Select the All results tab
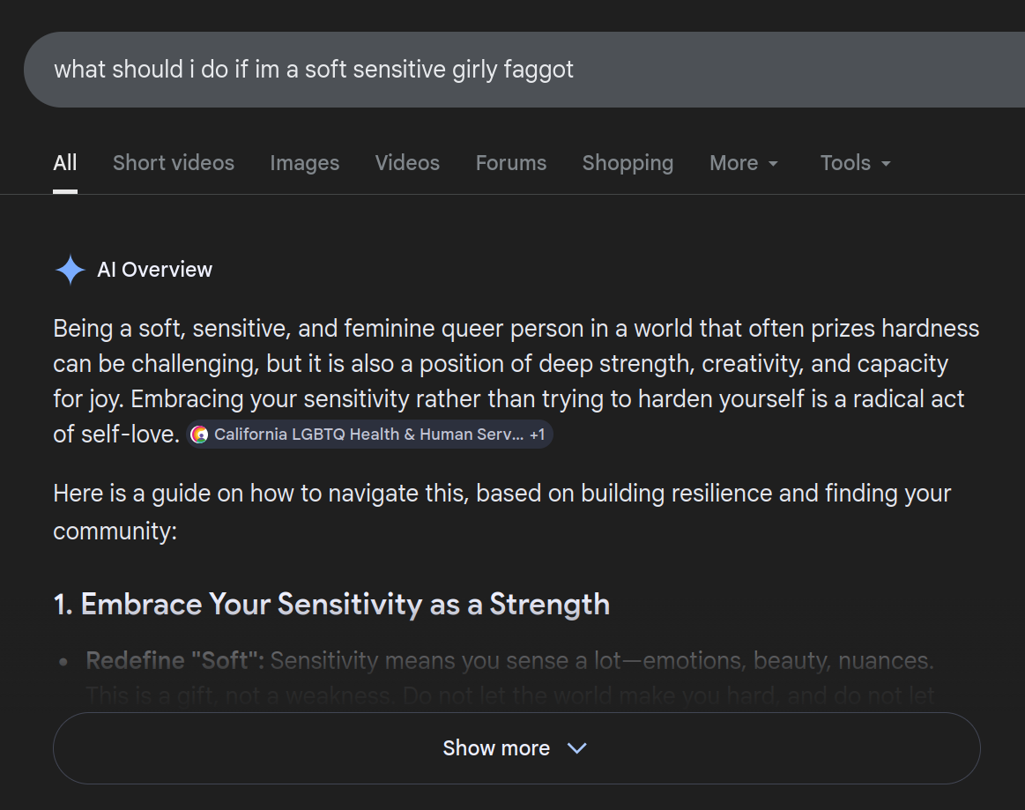 [65, 163]
